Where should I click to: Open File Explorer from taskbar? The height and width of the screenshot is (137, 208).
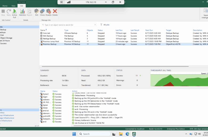coord(121,134)
